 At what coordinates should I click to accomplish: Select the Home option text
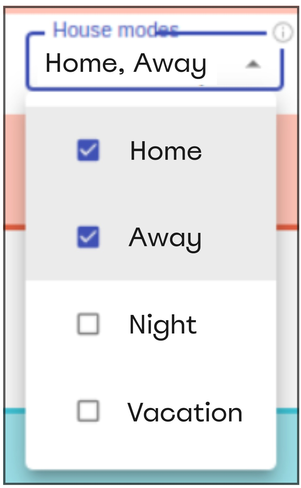pyautogui.click(x=166, y=151)
